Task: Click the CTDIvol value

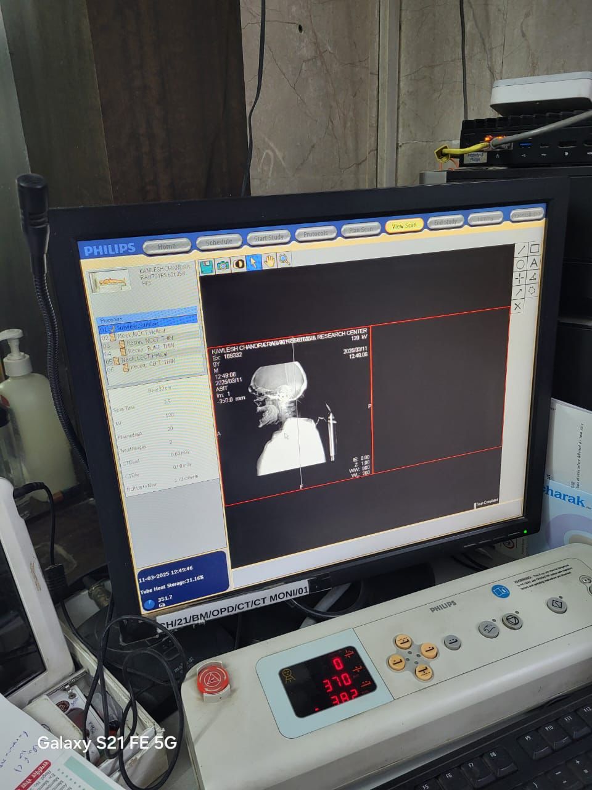Action: pos(181,454)
